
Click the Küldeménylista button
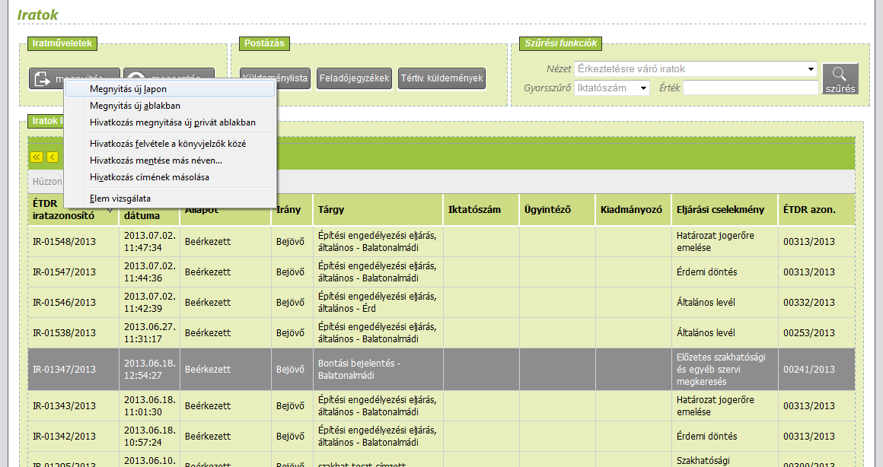point(293,78)
